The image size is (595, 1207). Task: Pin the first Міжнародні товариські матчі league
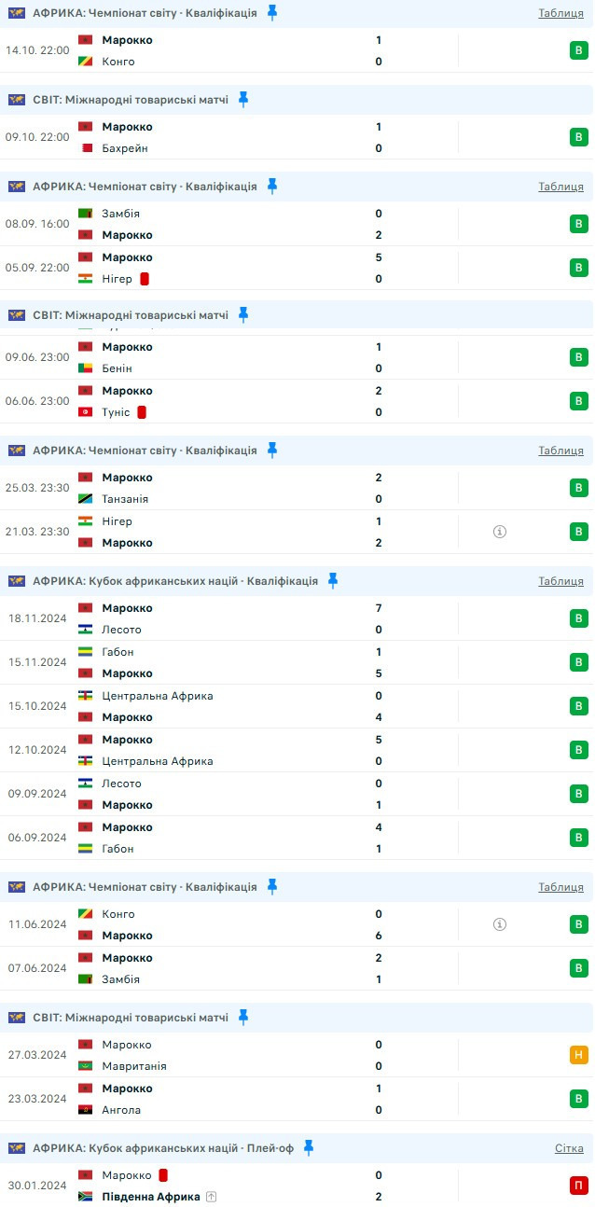[x=243, y=100]
